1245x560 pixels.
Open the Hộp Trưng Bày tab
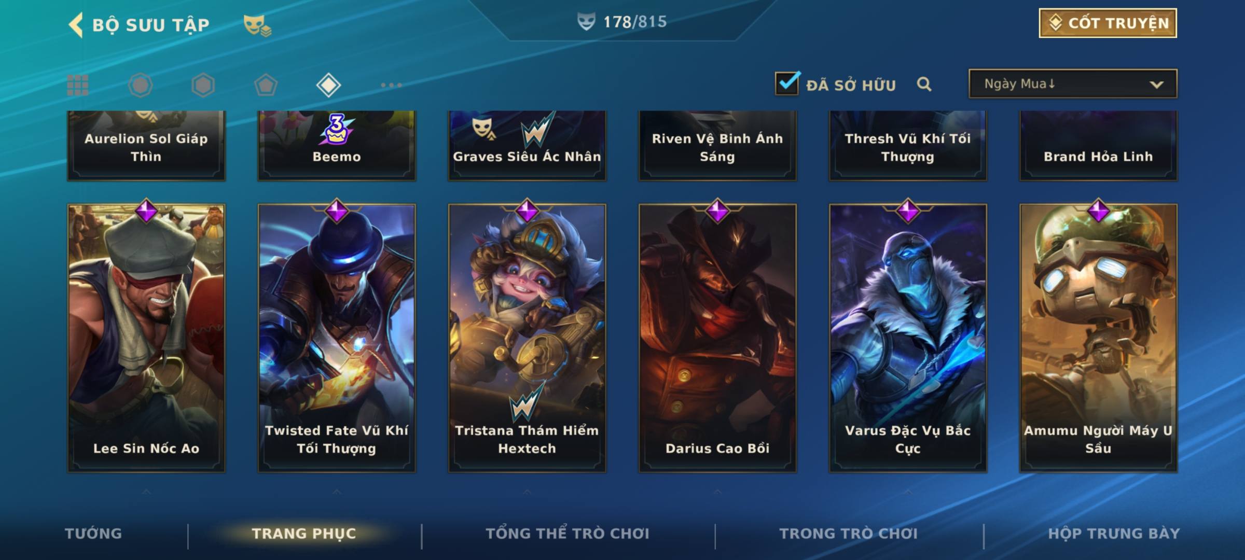click(1114, 534)
